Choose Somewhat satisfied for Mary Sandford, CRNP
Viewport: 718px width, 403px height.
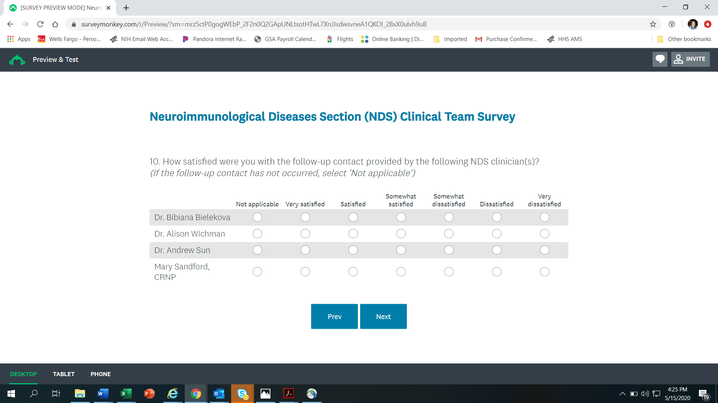[401, 272]
